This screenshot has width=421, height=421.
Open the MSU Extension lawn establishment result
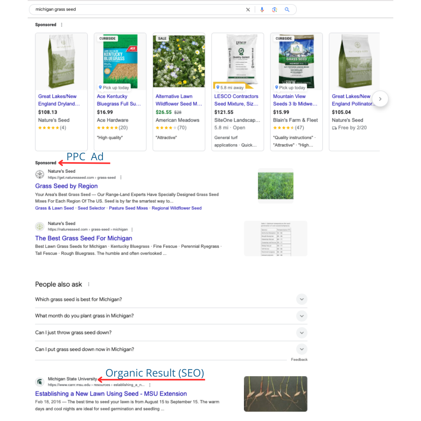coord(111,393)
